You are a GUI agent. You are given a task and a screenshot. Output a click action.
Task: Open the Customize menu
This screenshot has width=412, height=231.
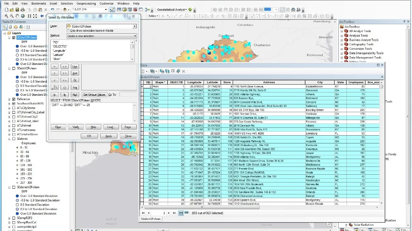(106, 3)
